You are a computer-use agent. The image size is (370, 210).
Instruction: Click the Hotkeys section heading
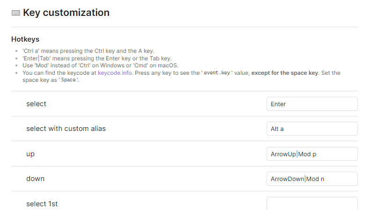coord(25,39)
